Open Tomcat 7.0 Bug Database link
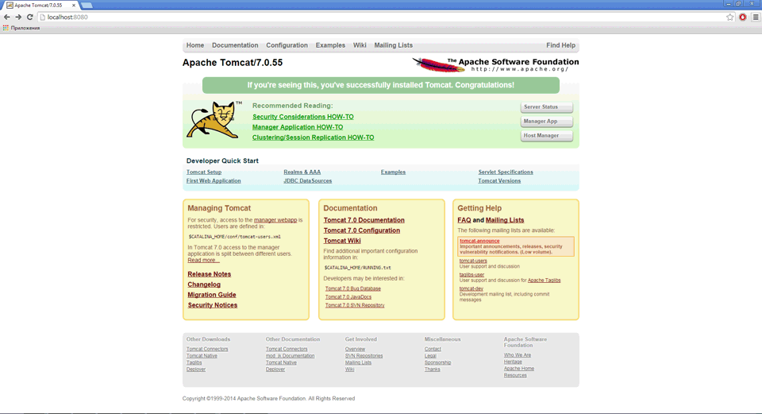This screenshot has height=414, width=762. tap(352, 289)
